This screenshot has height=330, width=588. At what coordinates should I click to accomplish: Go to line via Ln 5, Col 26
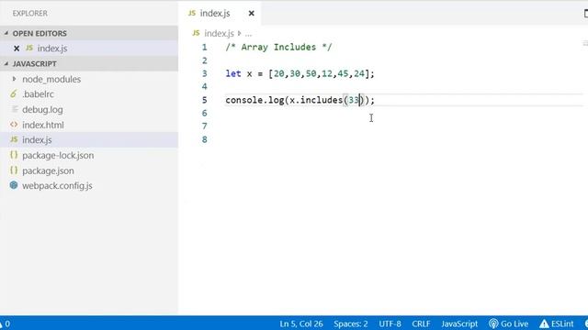click(x=301, y=324)
